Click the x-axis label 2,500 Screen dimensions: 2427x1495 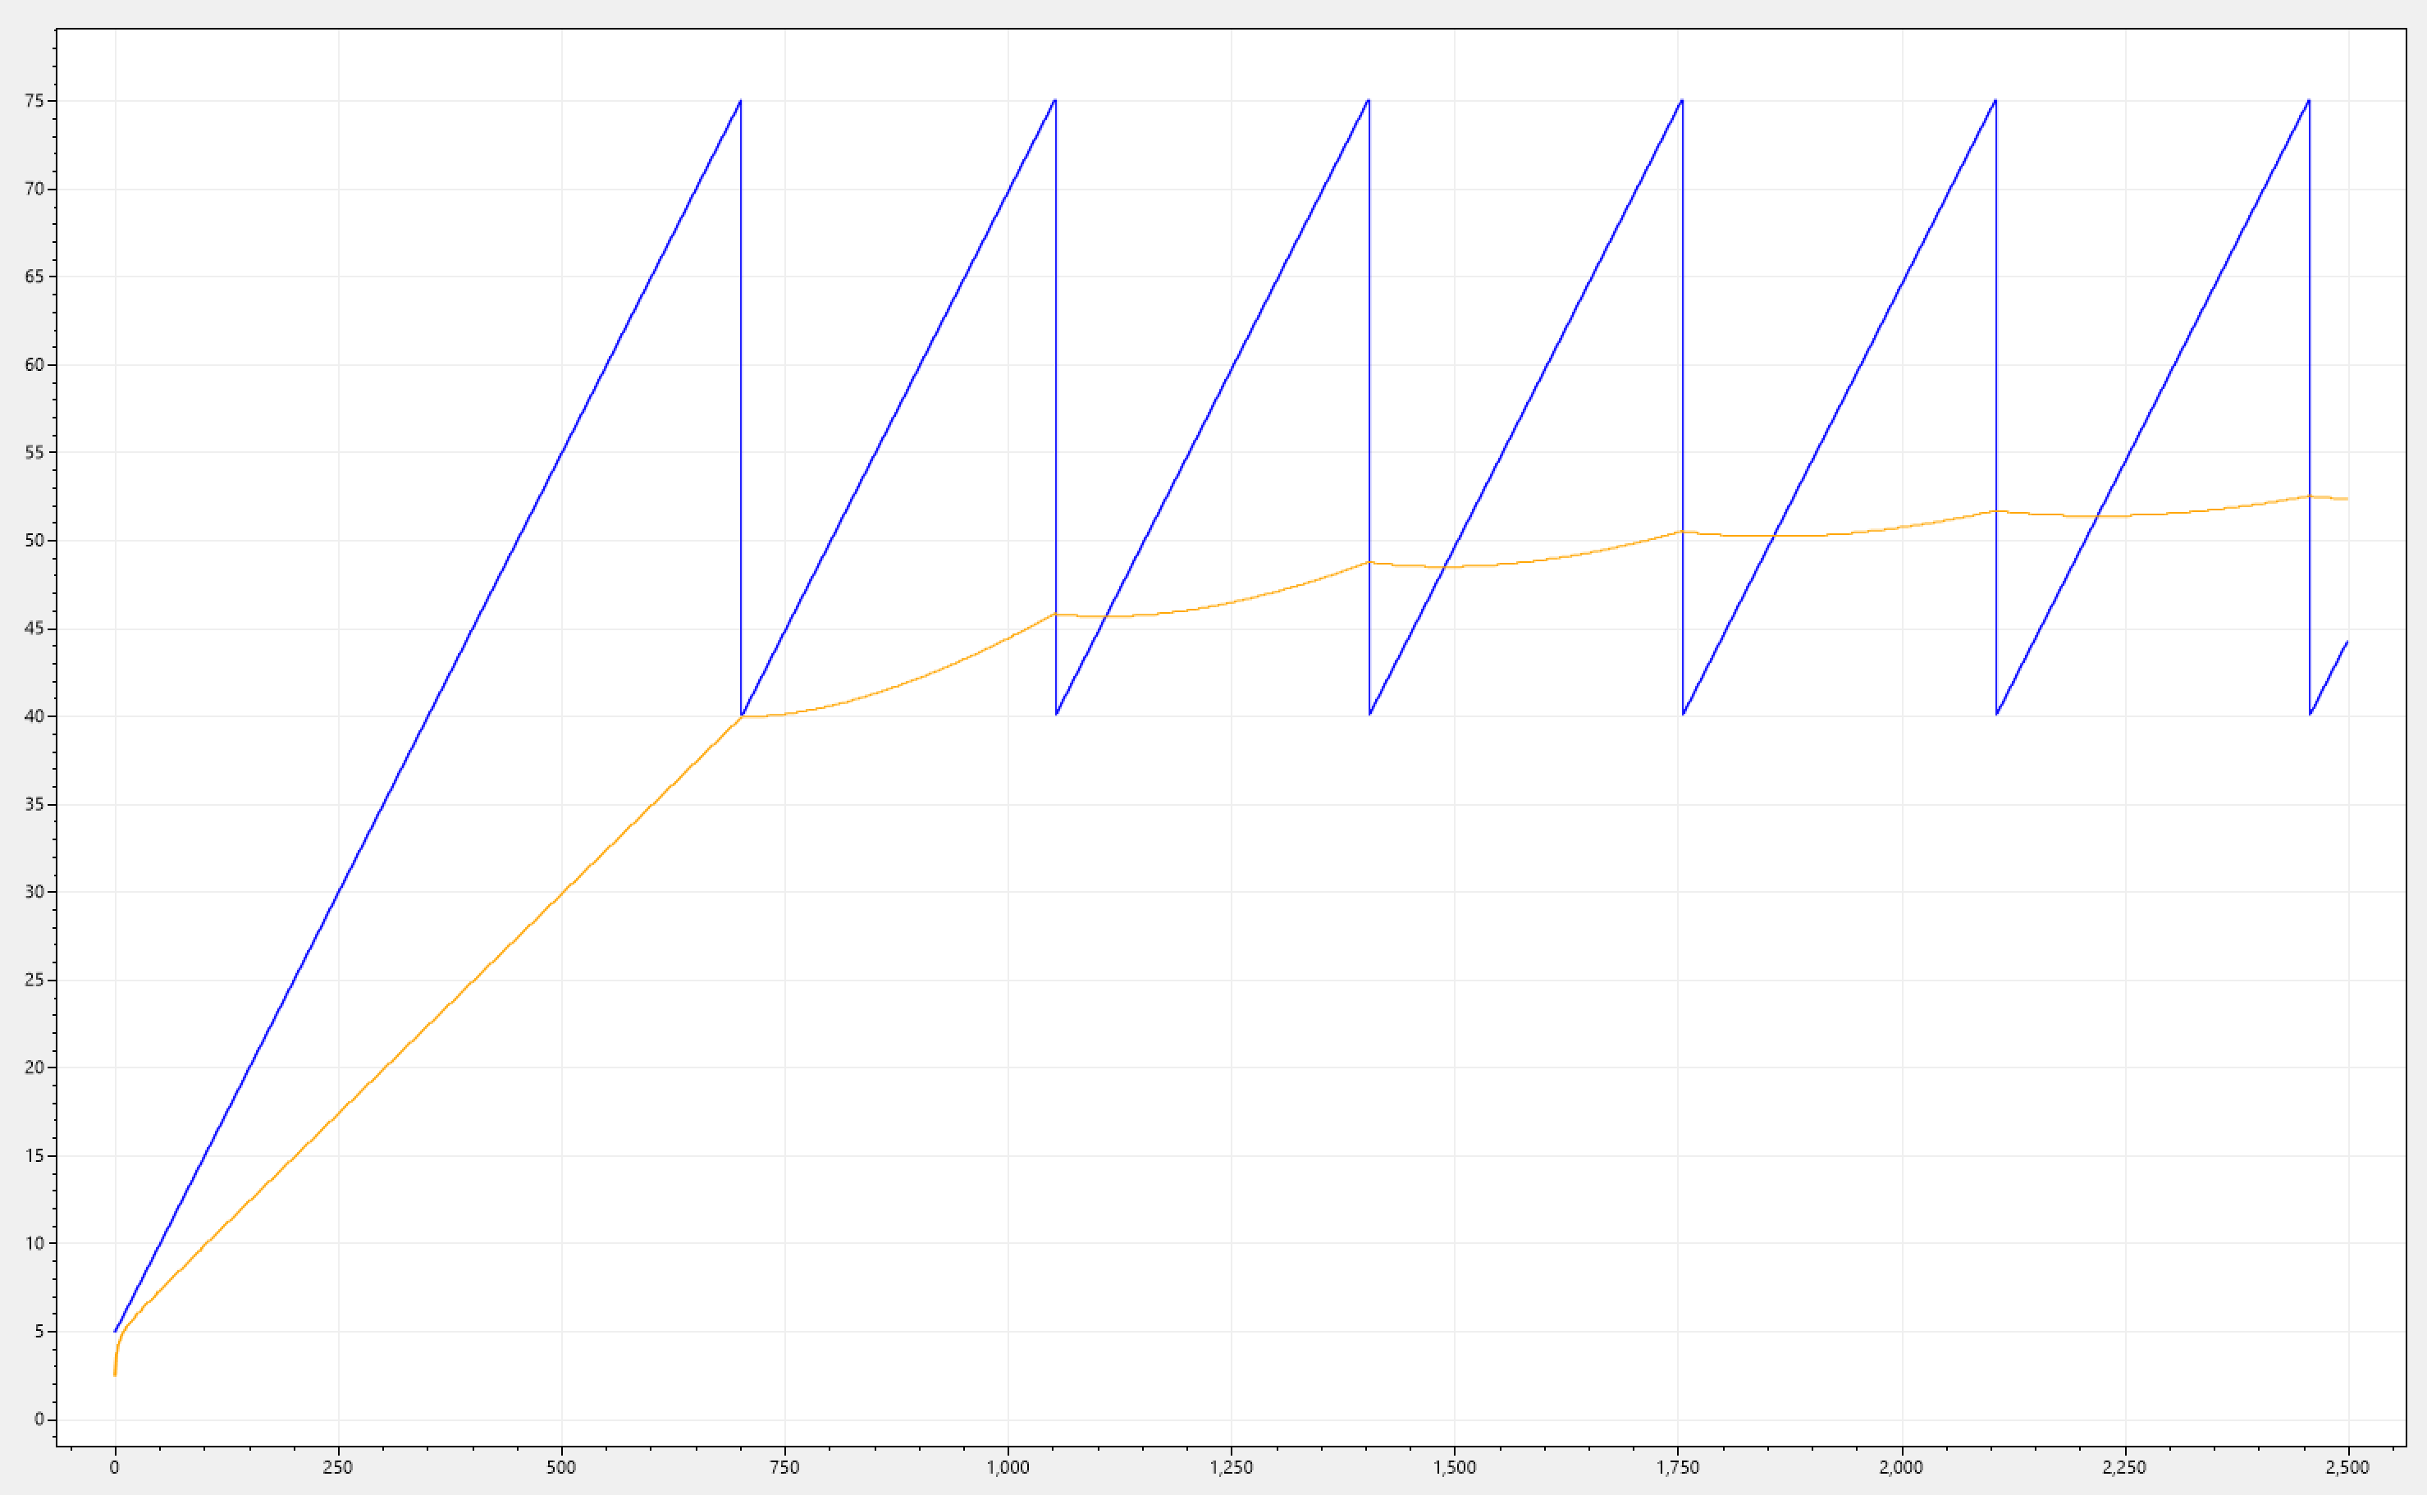2347,1467
